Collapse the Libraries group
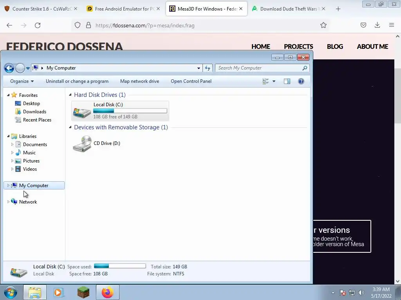401x300 pixels. coord(8,136)
